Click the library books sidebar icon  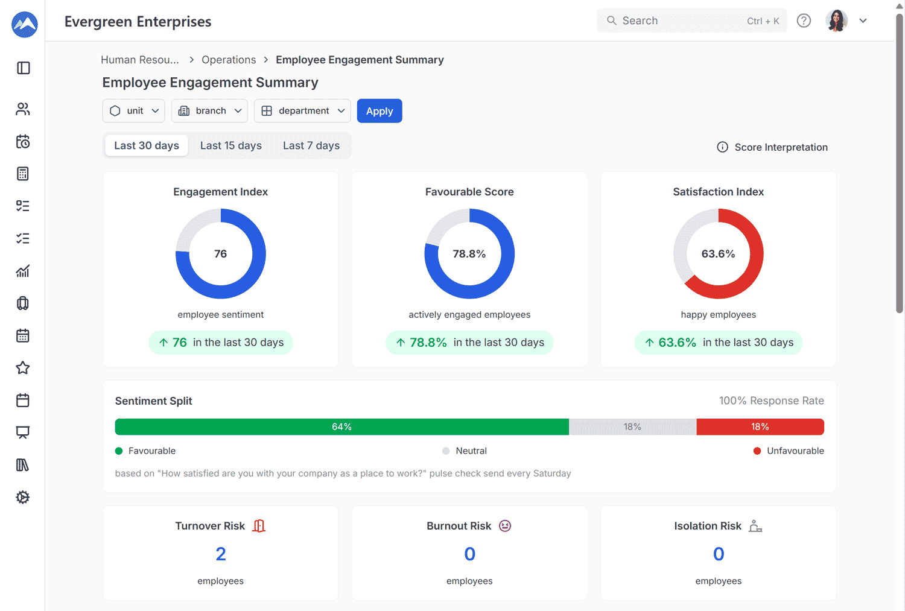pyautogui.click(x=23, y=465)
